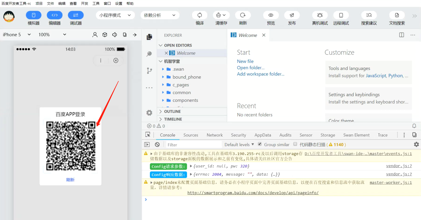Click the simulator 3D cube icon
Image resolution: width=421 pixels, height=220 pixels.
point(105,35)
